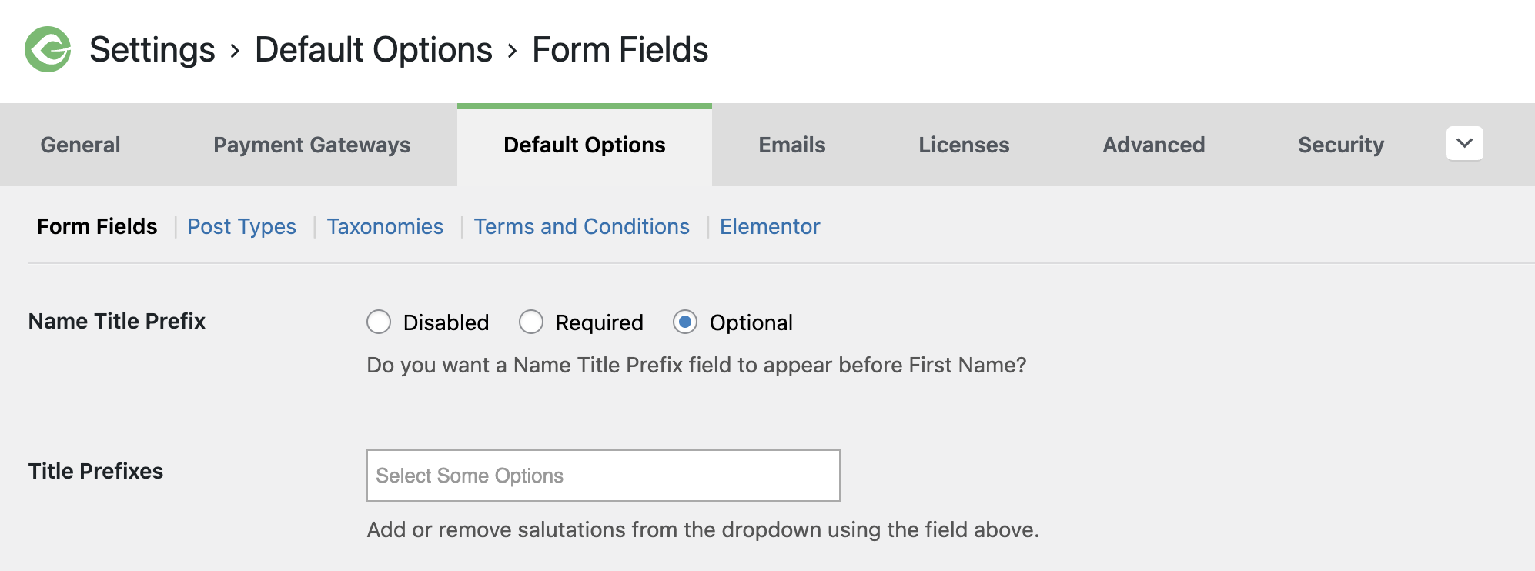Open the Post Types sub-section
Screen dimensions: 1535x571
click(242, 226)
